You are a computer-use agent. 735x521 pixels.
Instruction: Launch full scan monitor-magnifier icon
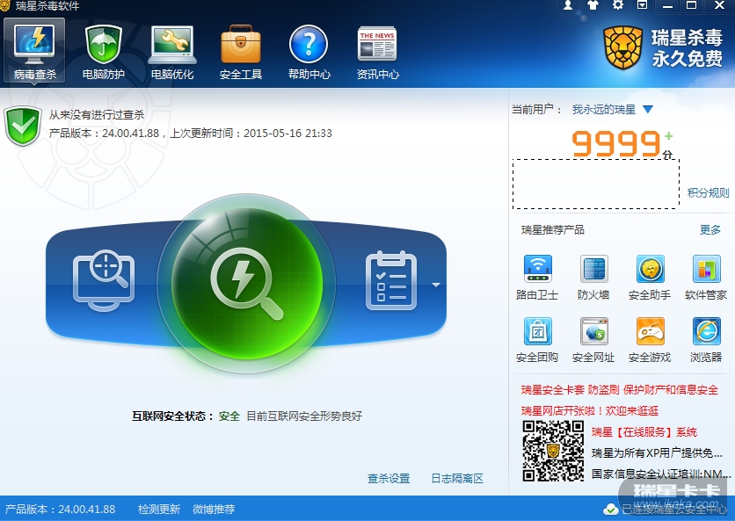coord(104,280)
